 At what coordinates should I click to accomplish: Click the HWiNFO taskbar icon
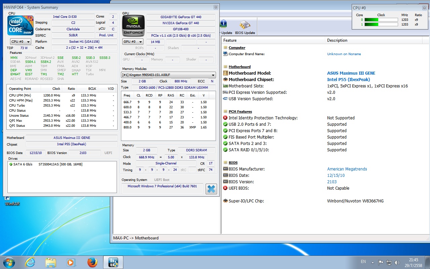(x=113, y=262)
